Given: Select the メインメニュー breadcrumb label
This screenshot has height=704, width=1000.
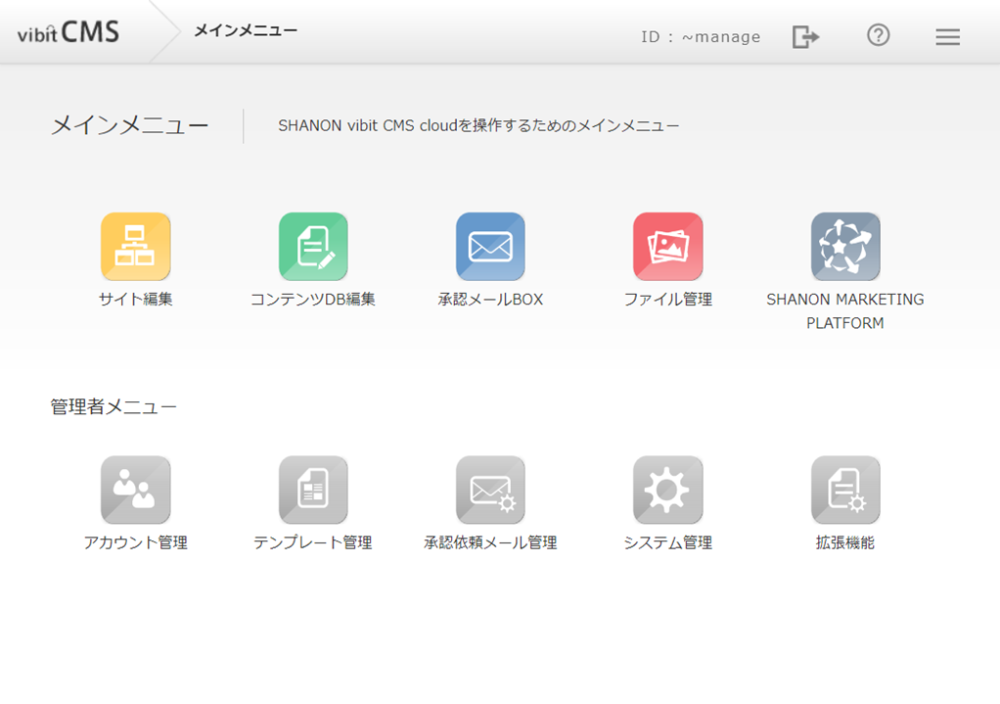Looking at the screenshot, I should (x=243, y=31).
